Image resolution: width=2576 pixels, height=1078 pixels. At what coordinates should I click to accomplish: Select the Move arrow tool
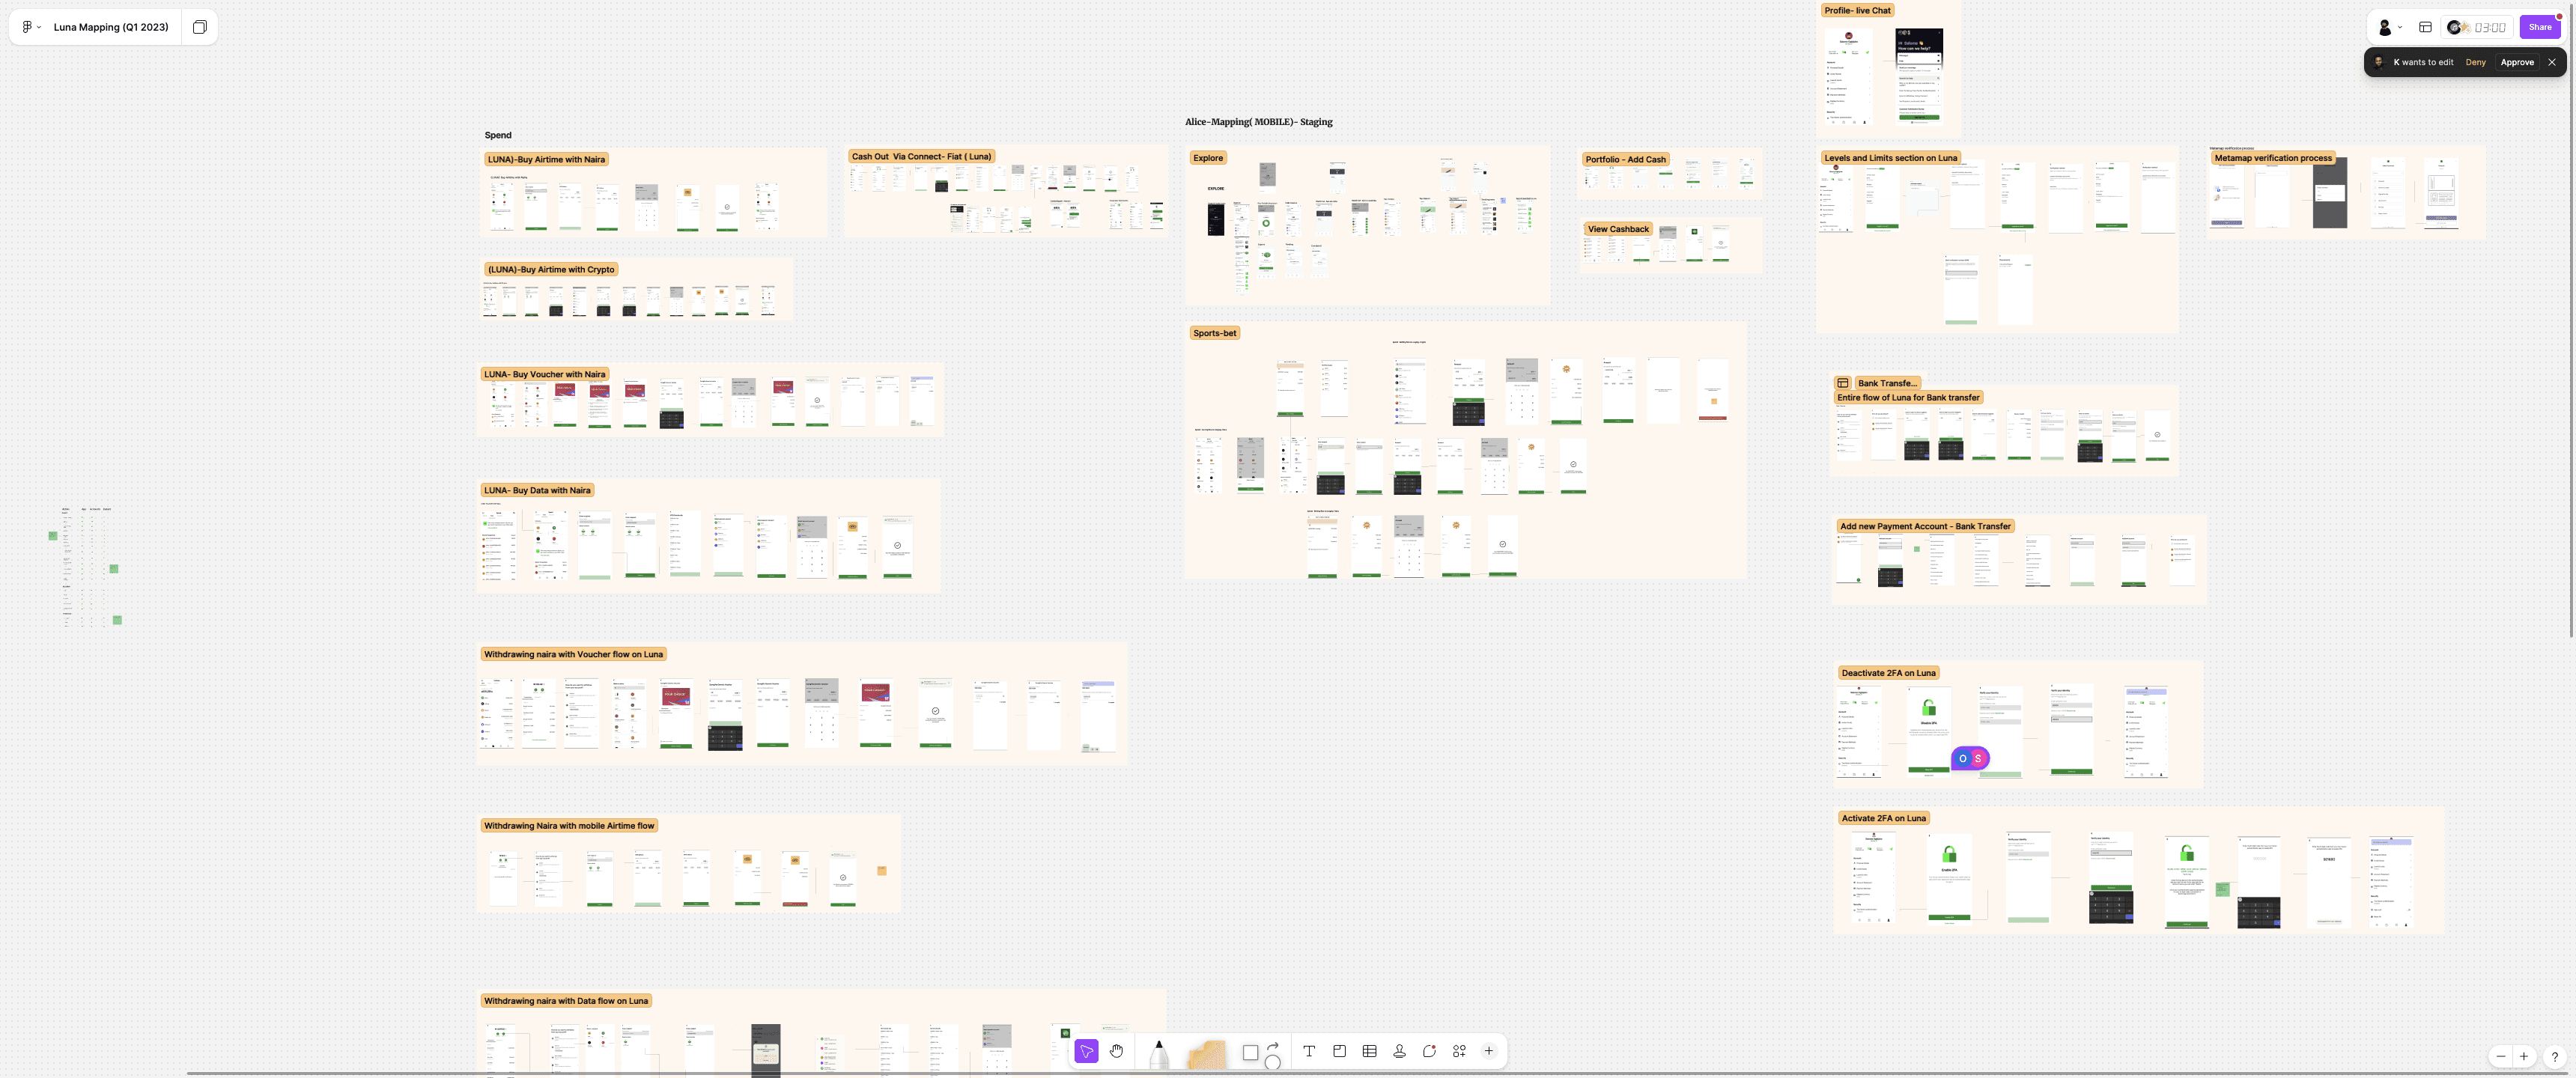pyautogui.click(x=1086, y=1051)
